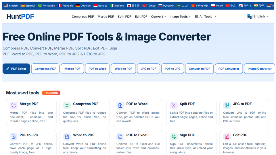
Task: Click the Compress PDF card icon
Action: point(67,105)
